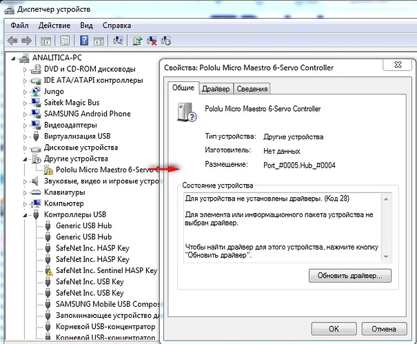The height and width of the screenshot is (344, 417).
Task: Collapse the Контроллеры USB node
Action: (26, 214)
